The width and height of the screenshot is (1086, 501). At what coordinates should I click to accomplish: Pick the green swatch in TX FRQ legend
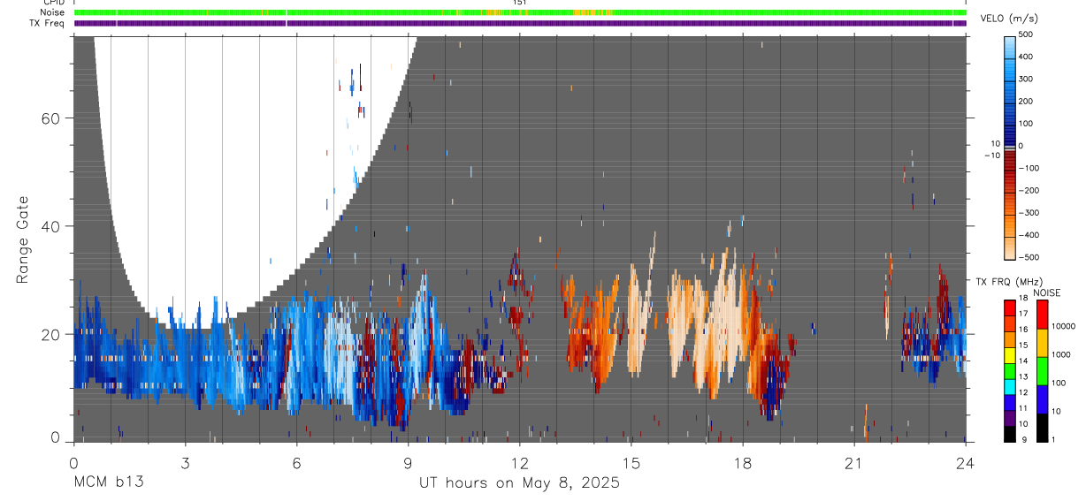point(1010,370)
